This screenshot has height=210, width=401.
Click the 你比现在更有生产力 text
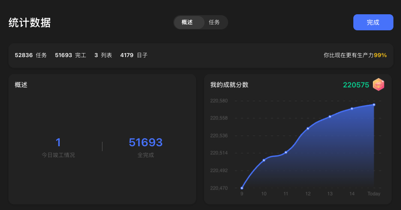click(x=348, y=55)
